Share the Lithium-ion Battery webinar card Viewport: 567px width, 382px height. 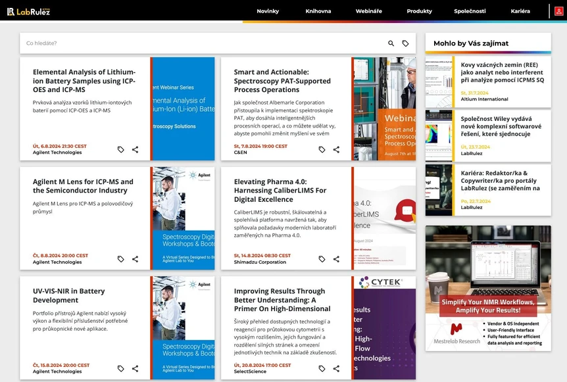pyautogui.click(x=136, y=149)
